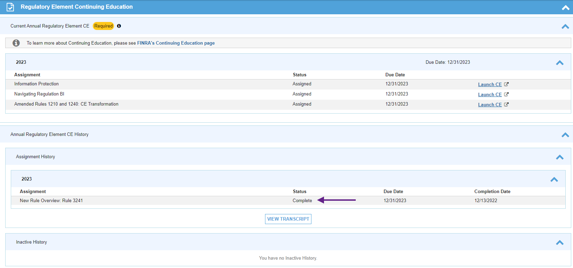573x268 pixels.
Task: Collapse the 2023 assignment history group
Action: pyautogui.click(x=554, y=179)
